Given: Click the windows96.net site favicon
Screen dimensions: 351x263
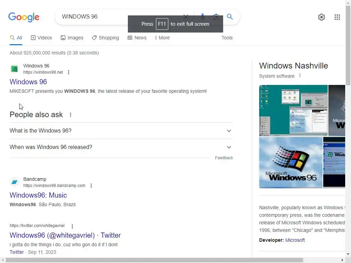Looking at the screenshot, I should tap(14, 69).
